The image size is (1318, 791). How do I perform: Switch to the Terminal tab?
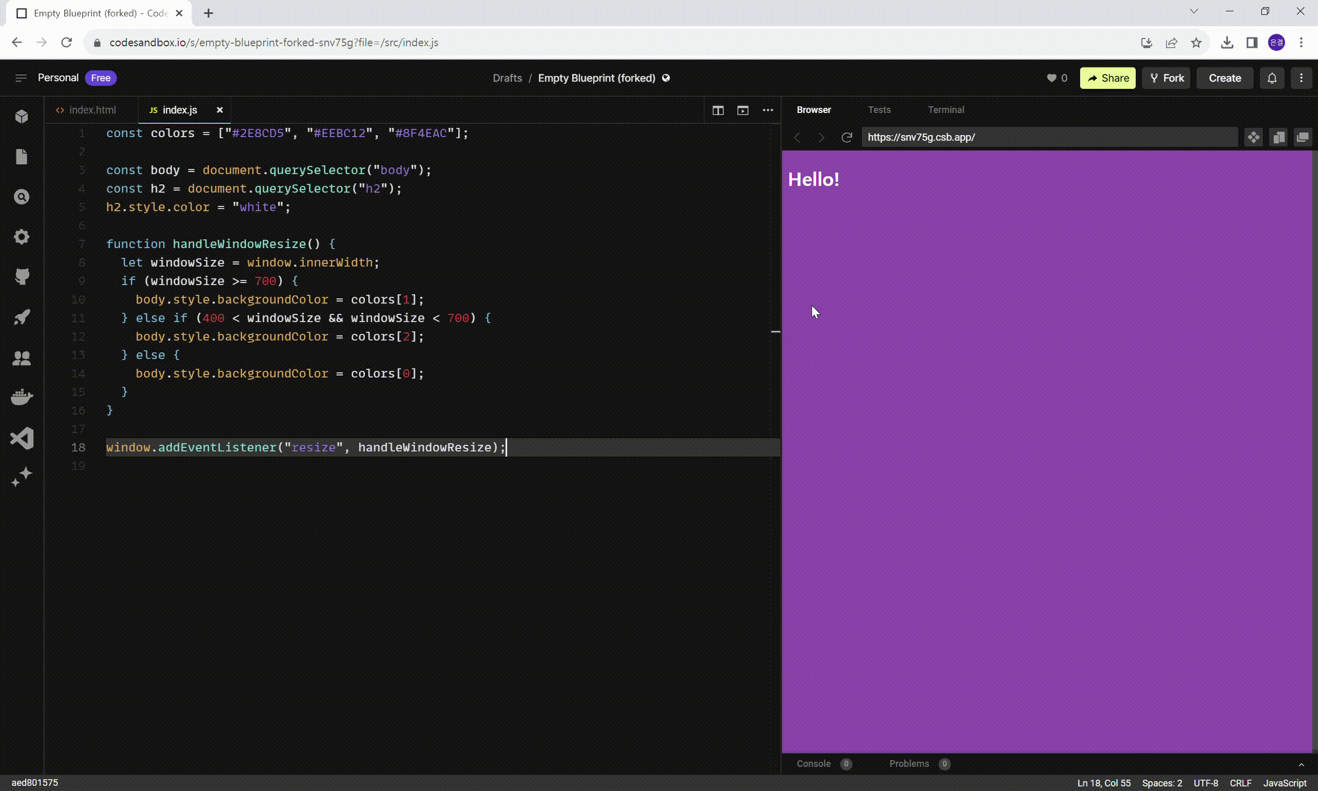click(x=946, y=110)
